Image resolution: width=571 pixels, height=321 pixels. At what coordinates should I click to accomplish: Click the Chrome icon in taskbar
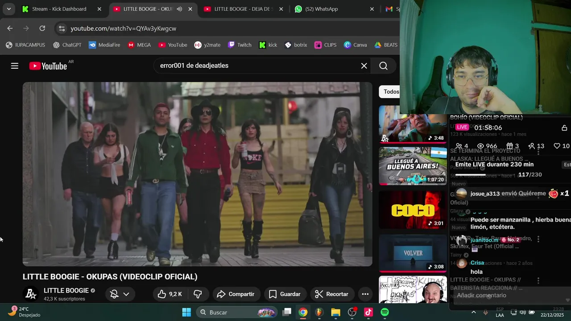pyautogui.click(x=303, y=312)
